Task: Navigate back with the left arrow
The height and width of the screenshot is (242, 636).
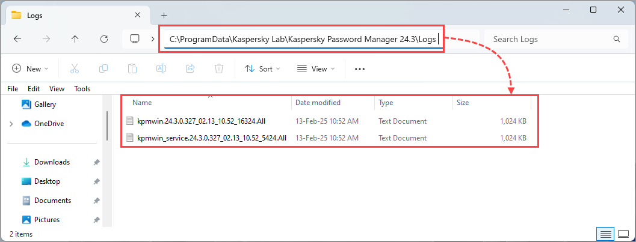Action: coord(17,39)
